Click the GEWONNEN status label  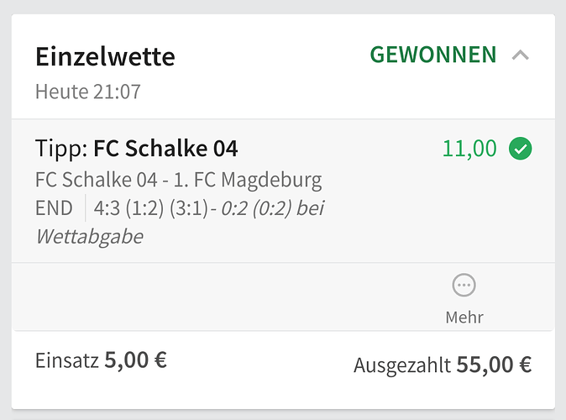click(x=433, y=55)
